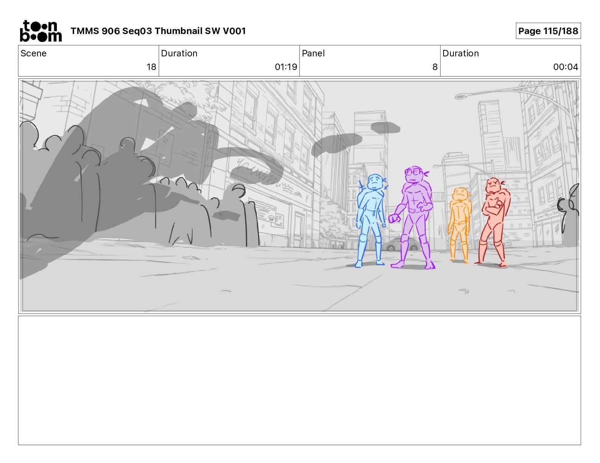Click the storyboard panel thumbnail image

(x=300, y=196)
